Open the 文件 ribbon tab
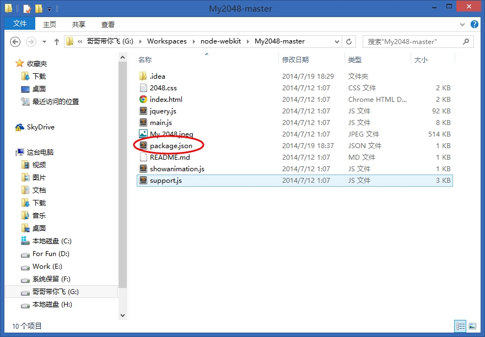Image resolution: width=485 pixels, height=337 pixels. tap(20, 24)
